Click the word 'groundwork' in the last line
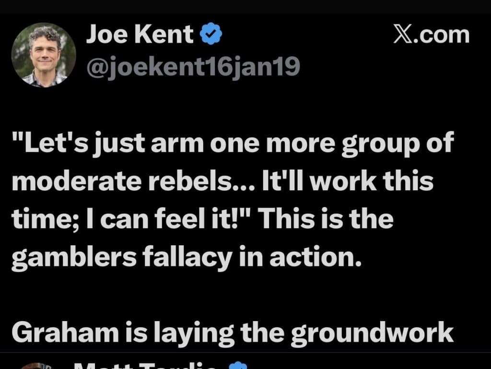This screenshot has height=369, width=491. [x=372, y=334]
